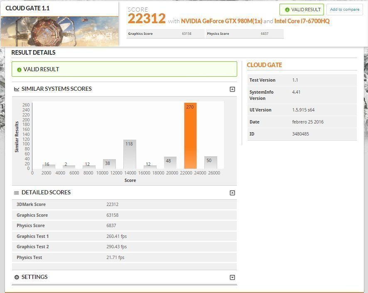Open the Intel Core i7-6700HQ link
This screenshot has height=293, width=368.
pos(302,21)
